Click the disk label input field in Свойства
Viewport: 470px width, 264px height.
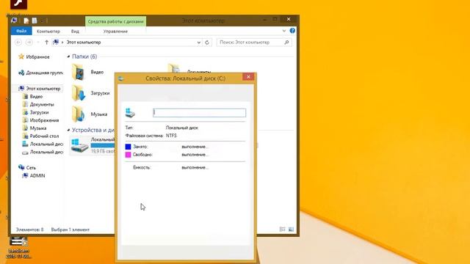pyautogui.click(x=199, y=112)
